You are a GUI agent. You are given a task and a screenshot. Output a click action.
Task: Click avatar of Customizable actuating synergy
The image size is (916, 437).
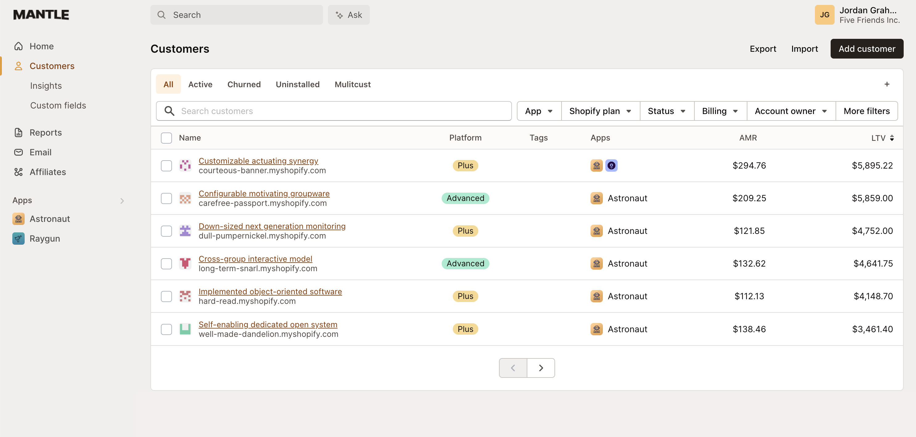tap(185, 165)
